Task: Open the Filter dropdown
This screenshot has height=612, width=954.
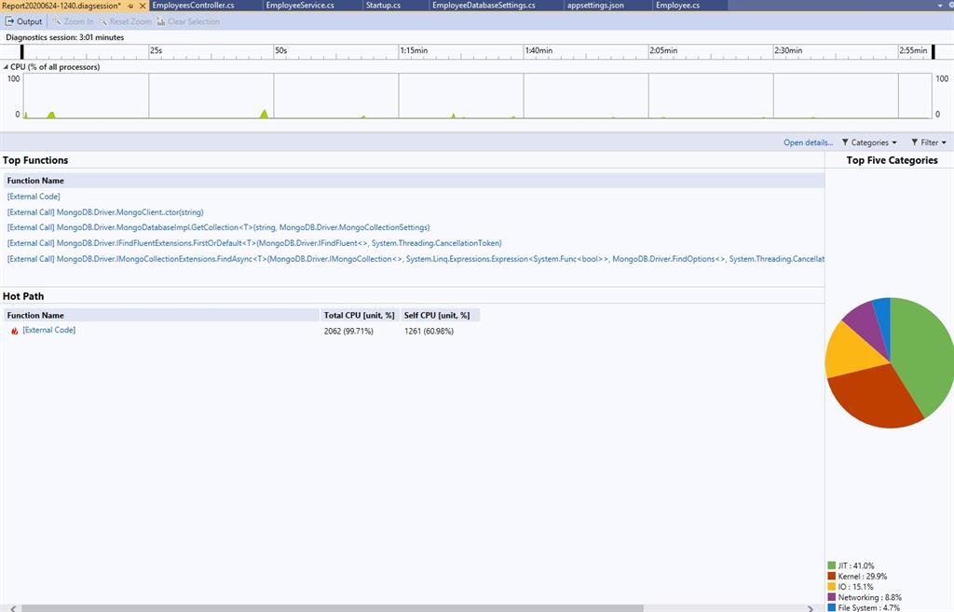Action: pos(932,142)
